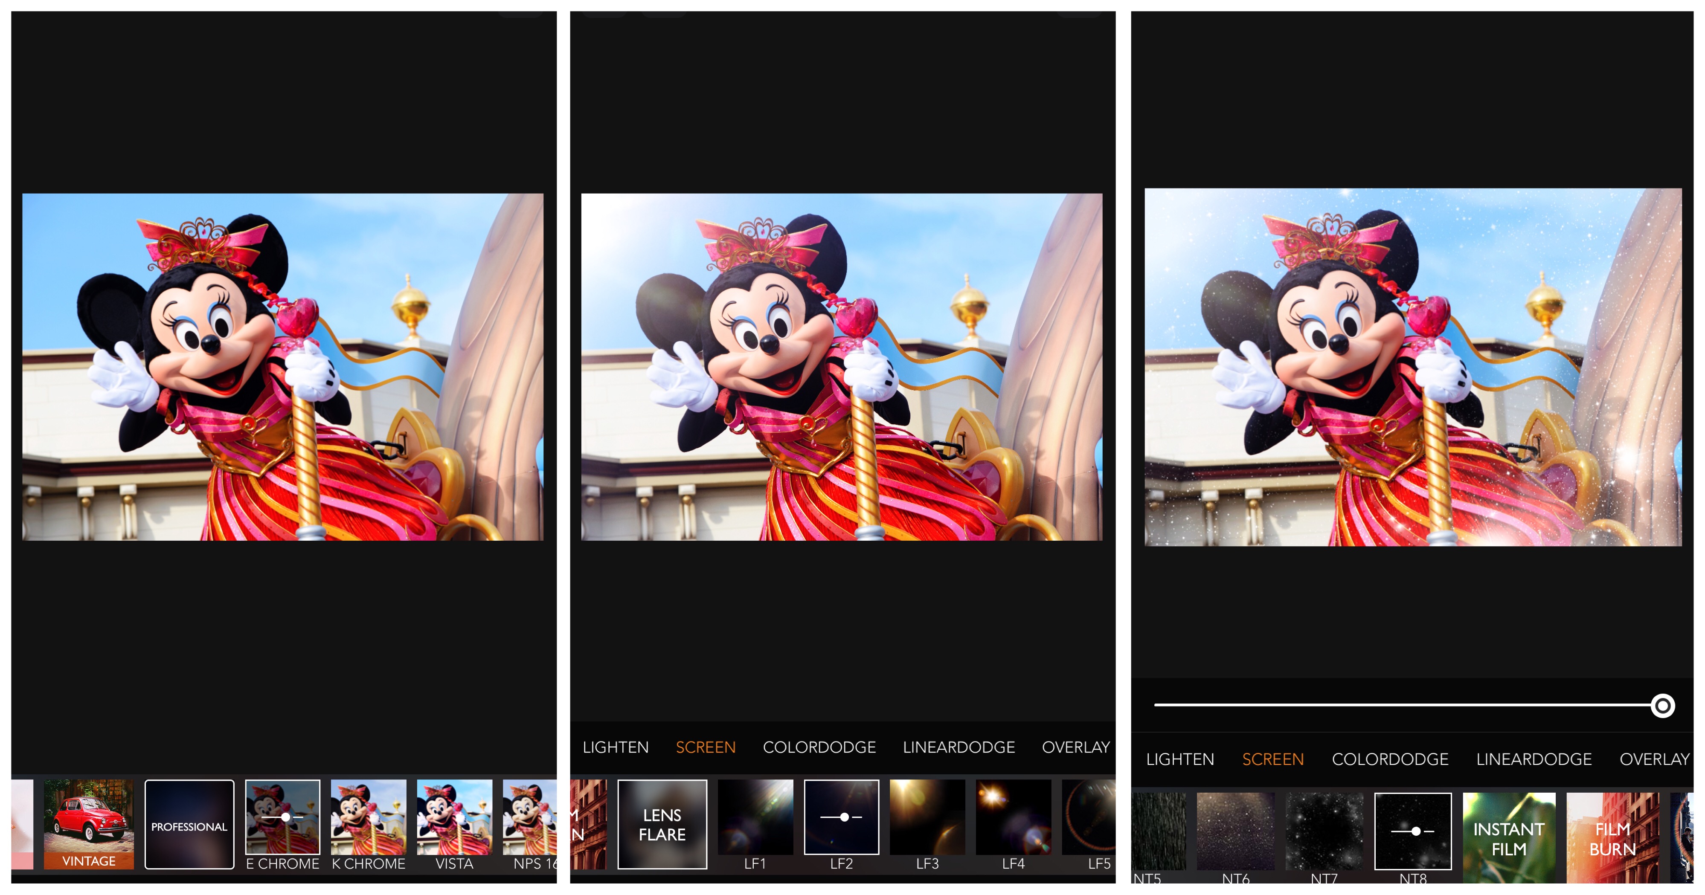Apply the LF1 lens flare
This screenshot has height=895, width=1705.
(x=755, y=817)
